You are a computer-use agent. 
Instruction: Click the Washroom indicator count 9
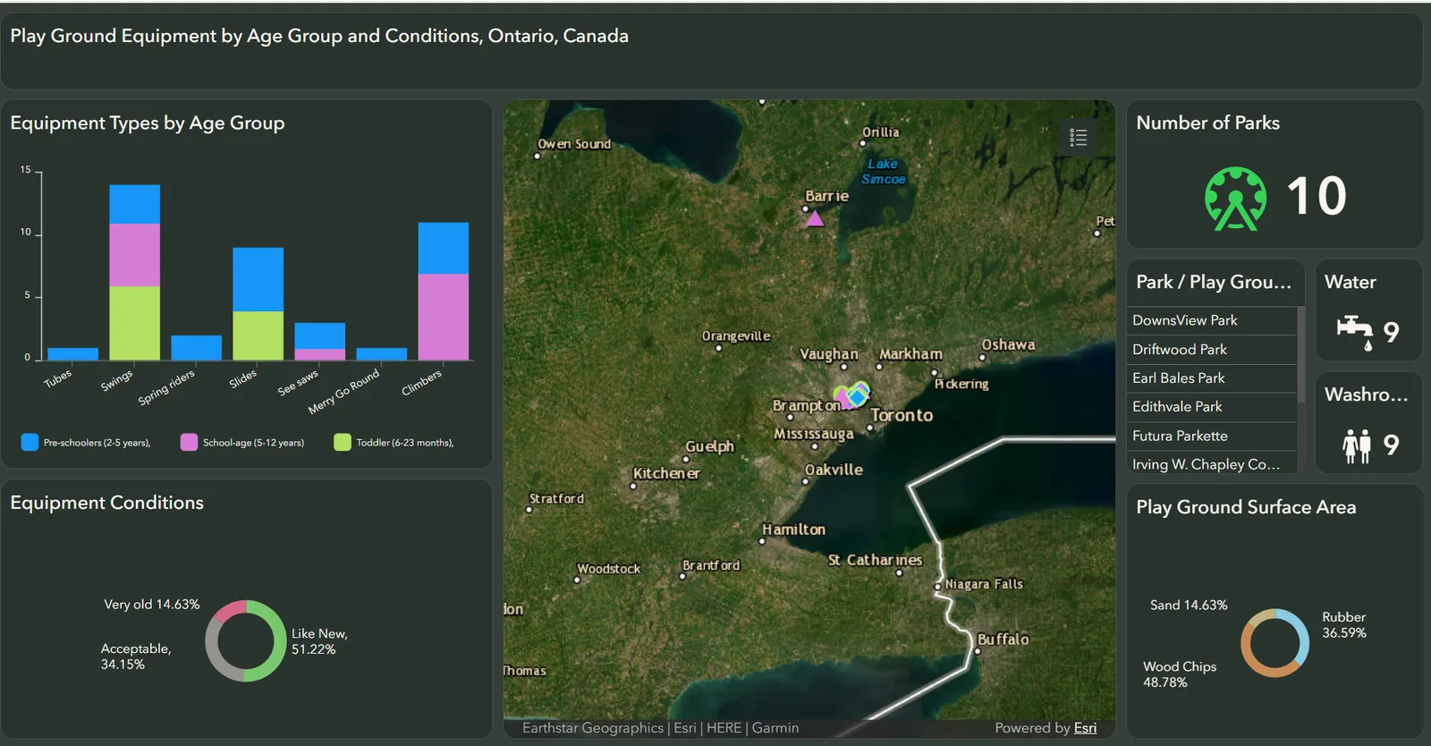[1392, 445]
